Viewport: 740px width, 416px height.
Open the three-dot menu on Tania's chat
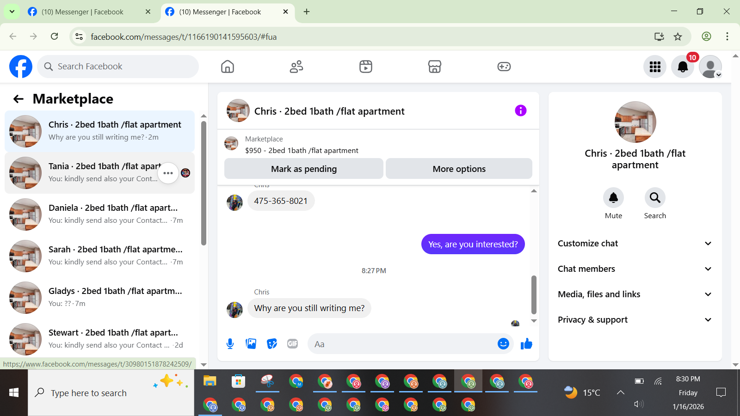click(x=168, y=173)
